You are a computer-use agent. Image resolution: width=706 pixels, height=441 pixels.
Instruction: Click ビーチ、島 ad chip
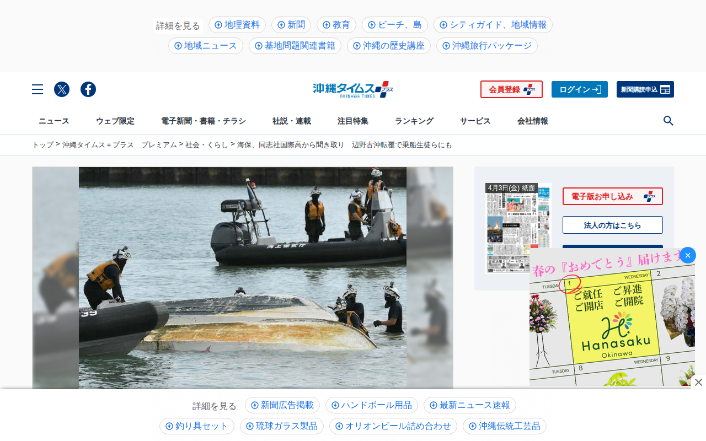click(395, 25)
